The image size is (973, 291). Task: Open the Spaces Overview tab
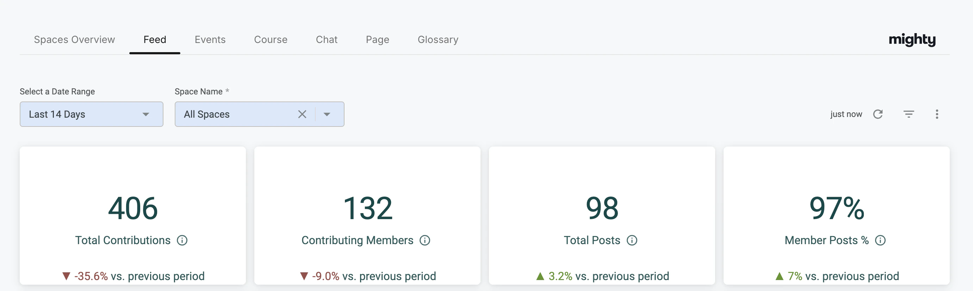point(74,40)
